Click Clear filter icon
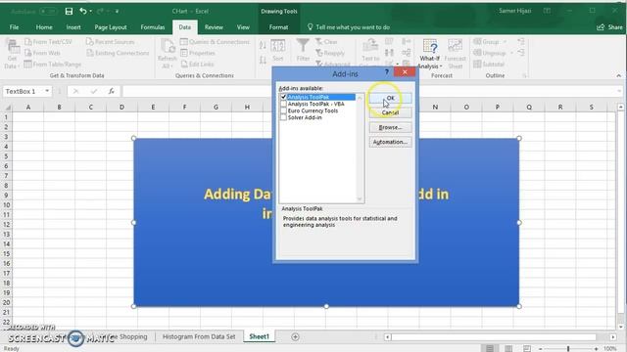The image size is (627, 352). tap(319, 41)
